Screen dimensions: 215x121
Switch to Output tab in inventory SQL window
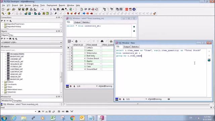[77, 22]
